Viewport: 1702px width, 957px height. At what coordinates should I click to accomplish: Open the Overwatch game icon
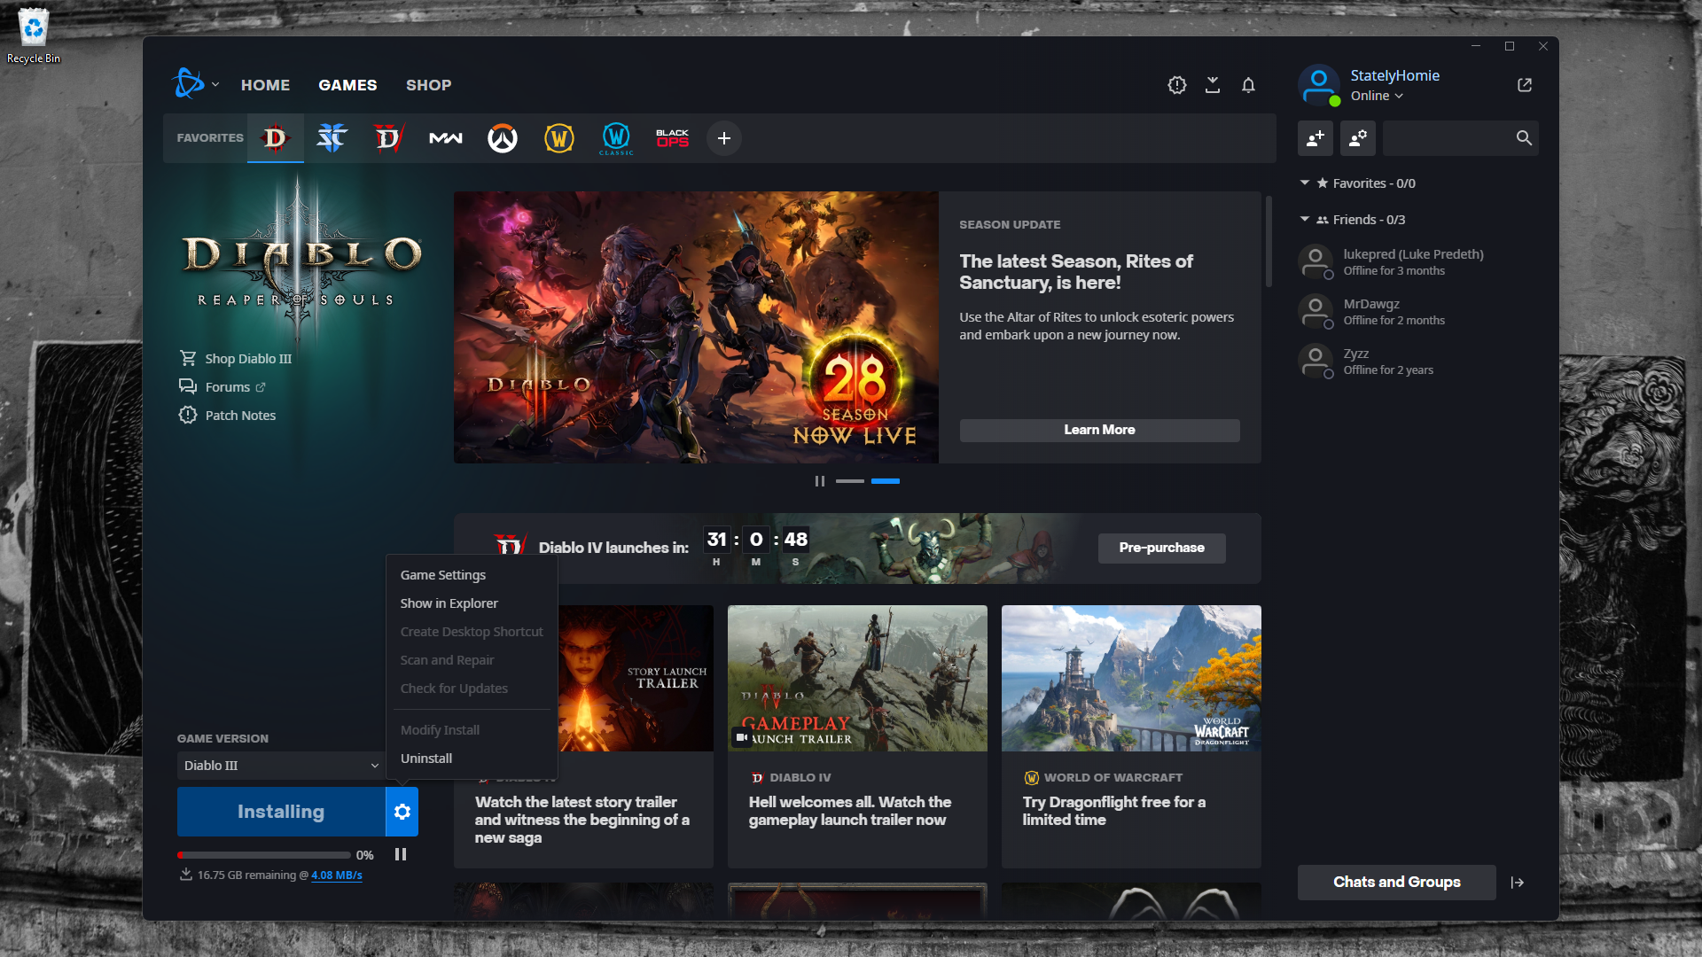503,138
